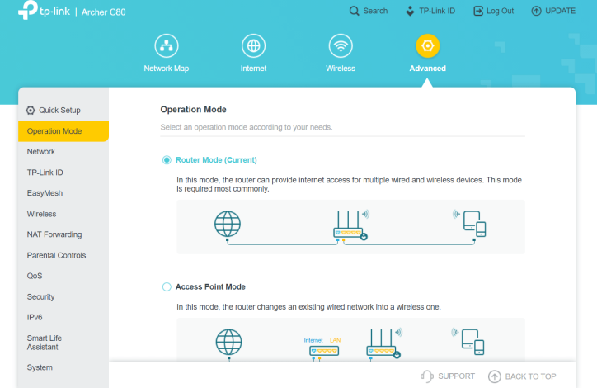Expand the Network sidebar section
Viewport: 597px width, 388px height.
[x=41, y=152]
